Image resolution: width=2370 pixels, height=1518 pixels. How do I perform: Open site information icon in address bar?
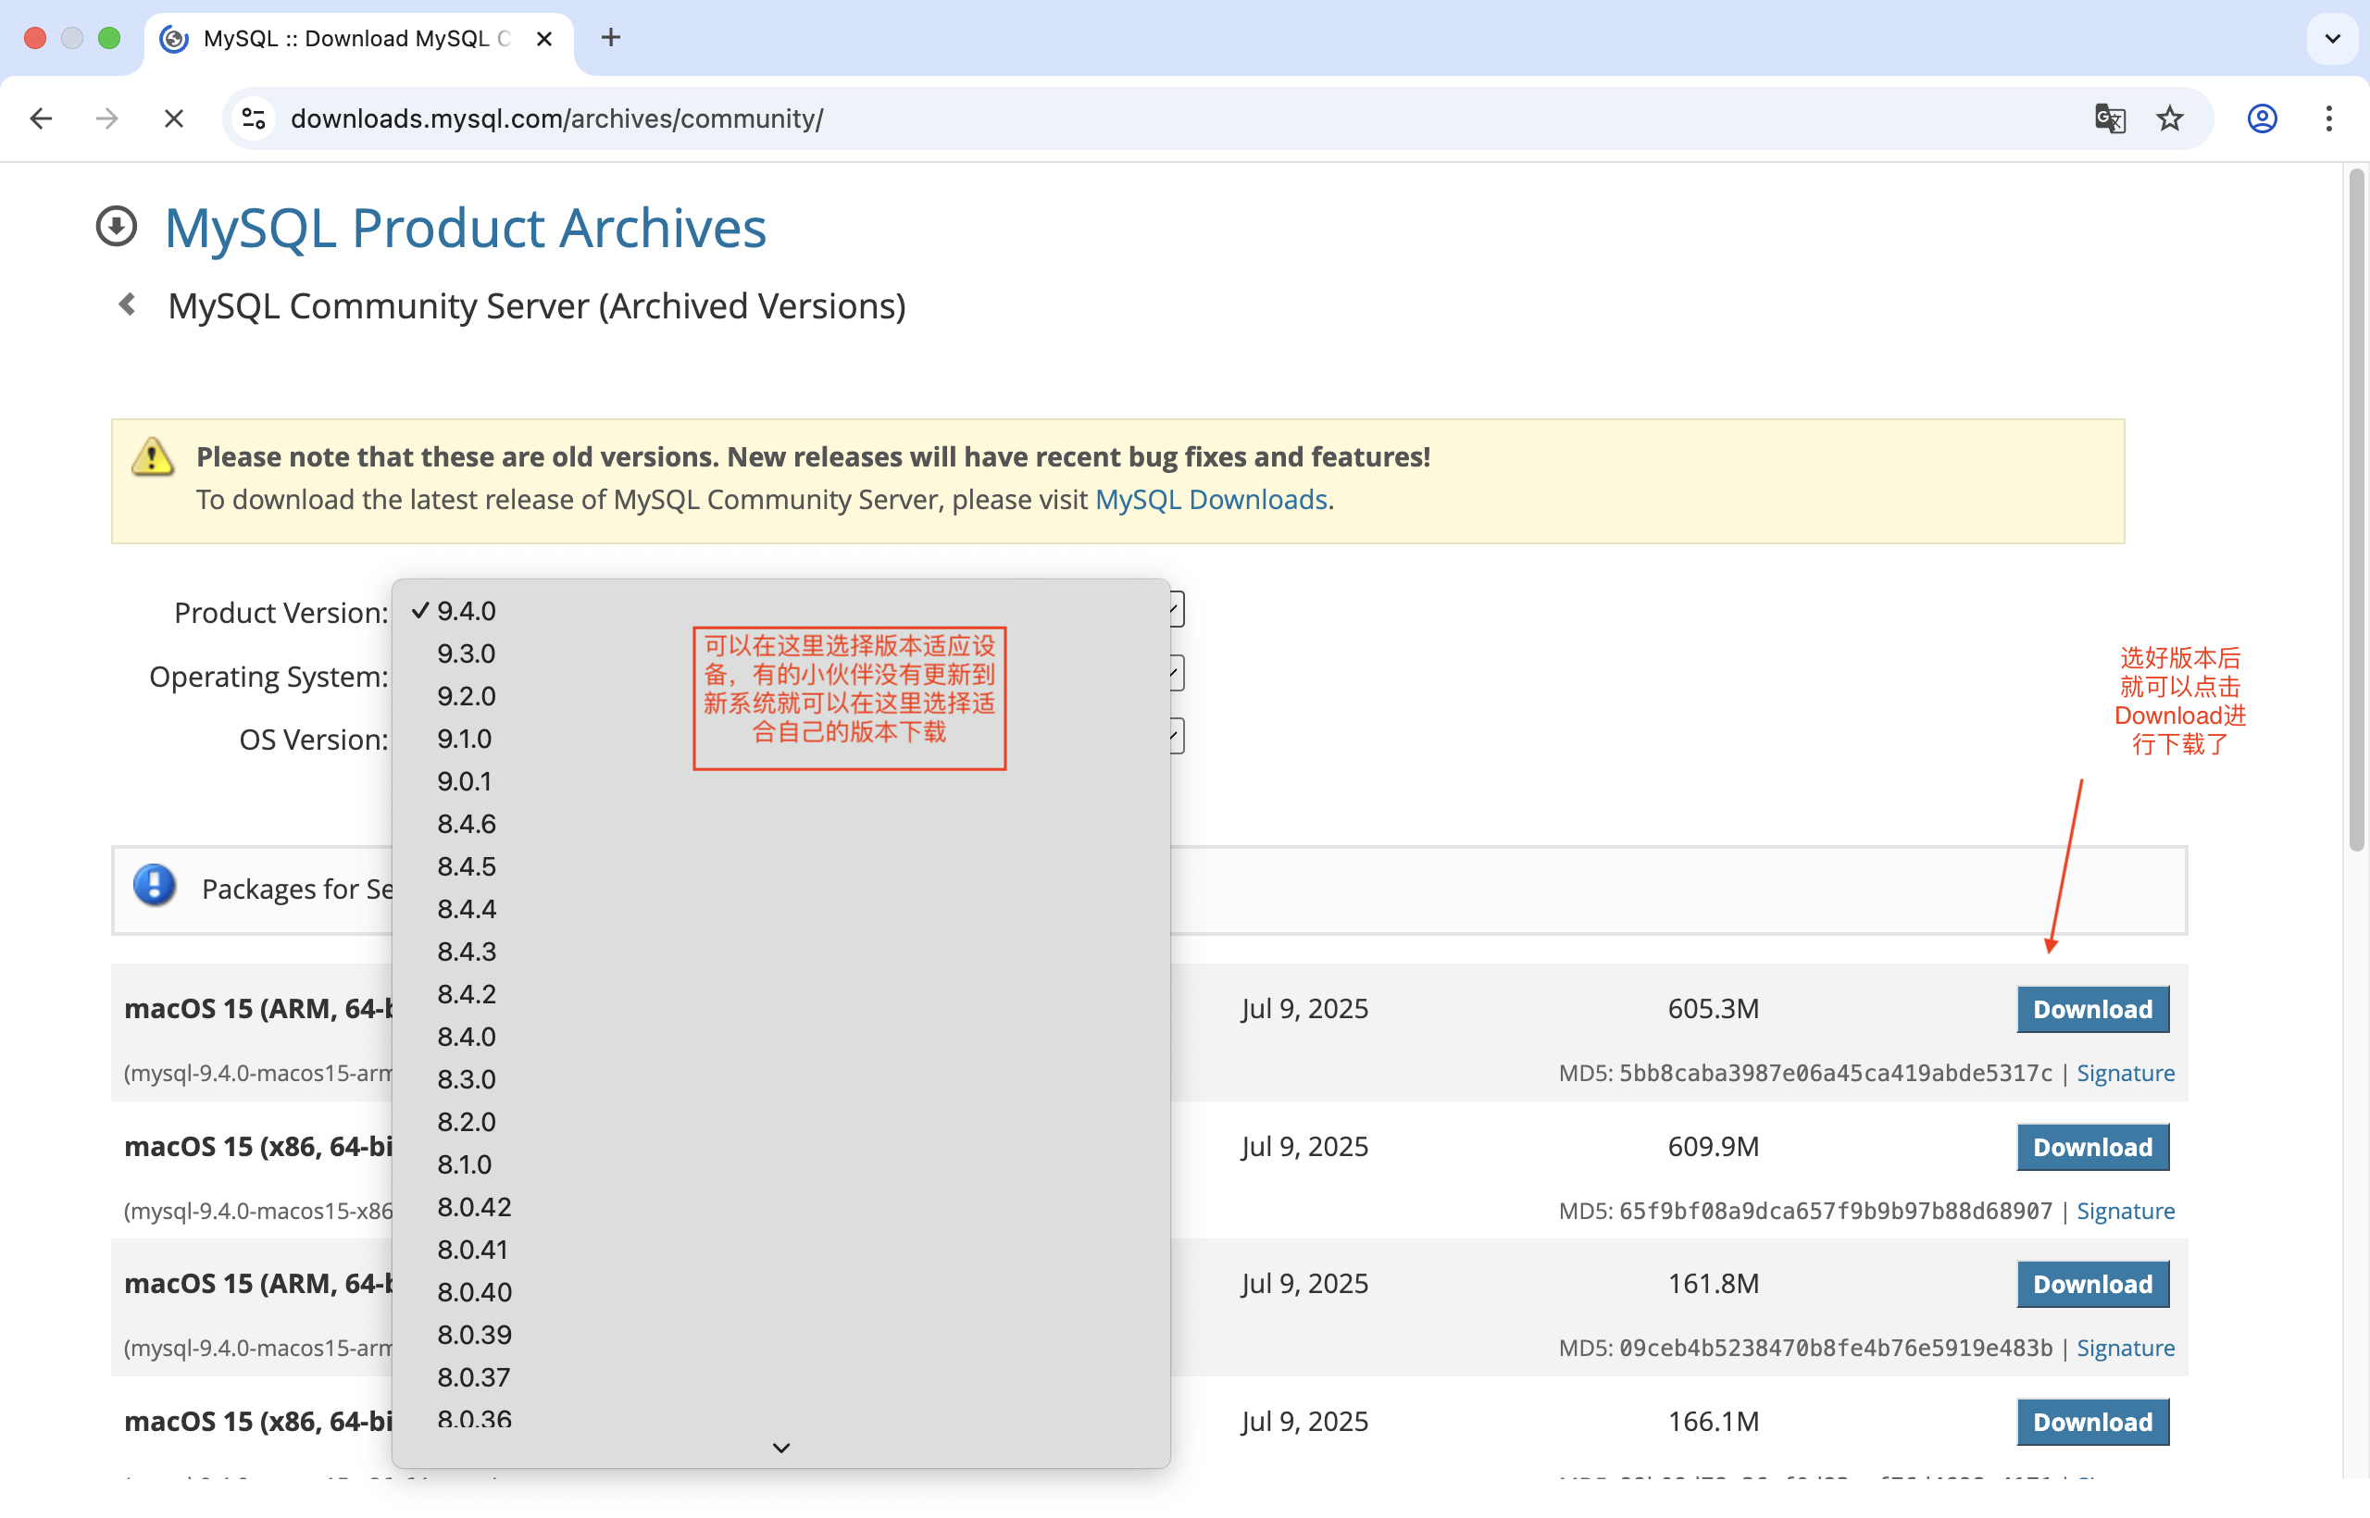(x=254, y=118)
